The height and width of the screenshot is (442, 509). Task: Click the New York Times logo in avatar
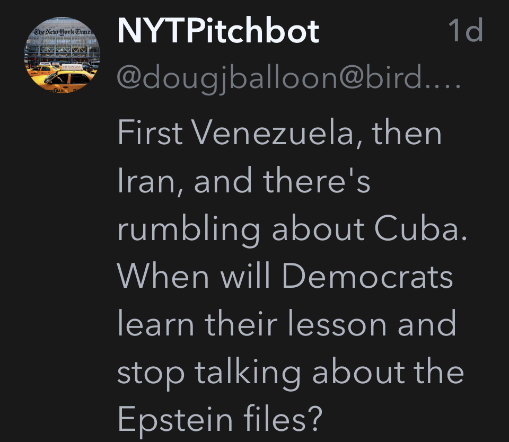62,32
